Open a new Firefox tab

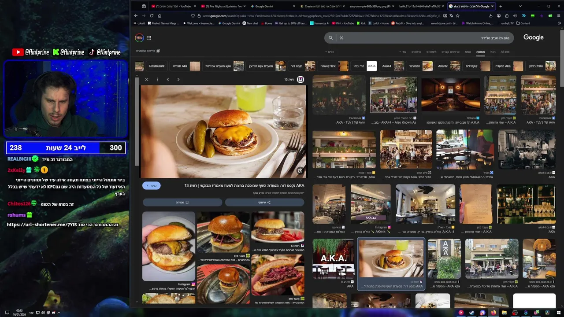501,6
